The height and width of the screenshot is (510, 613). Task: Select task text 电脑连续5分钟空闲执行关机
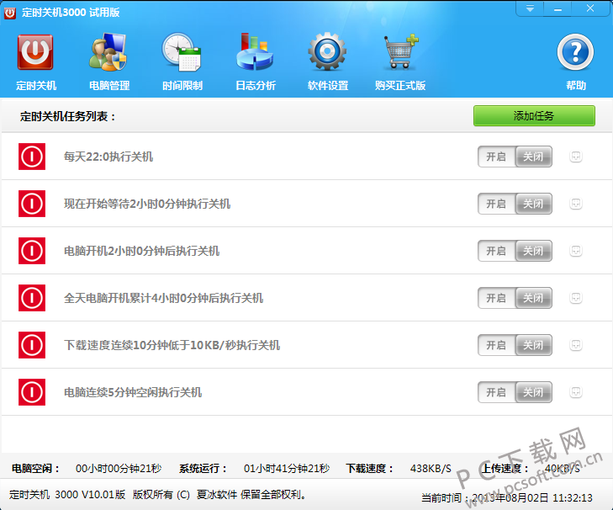pyautogui.click(x=133, y=392)
